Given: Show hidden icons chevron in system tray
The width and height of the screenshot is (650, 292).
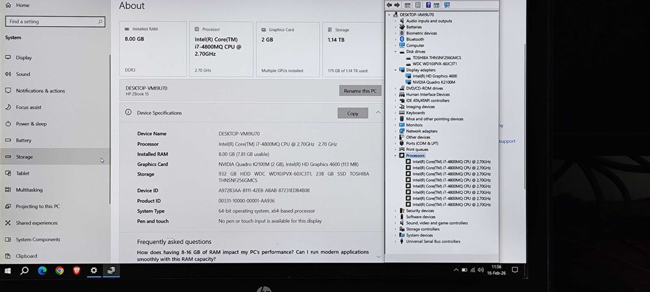Looking at the screenshot, I should (456, 270).
